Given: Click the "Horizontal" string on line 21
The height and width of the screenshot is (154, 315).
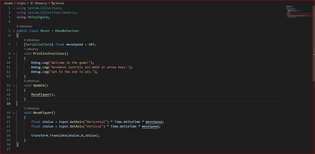Looking at the screenshot, I should pyautogui.click(x=96, y=122).
